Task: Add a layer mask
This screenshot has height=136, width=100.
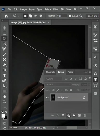Action: (x=63, y=115)
